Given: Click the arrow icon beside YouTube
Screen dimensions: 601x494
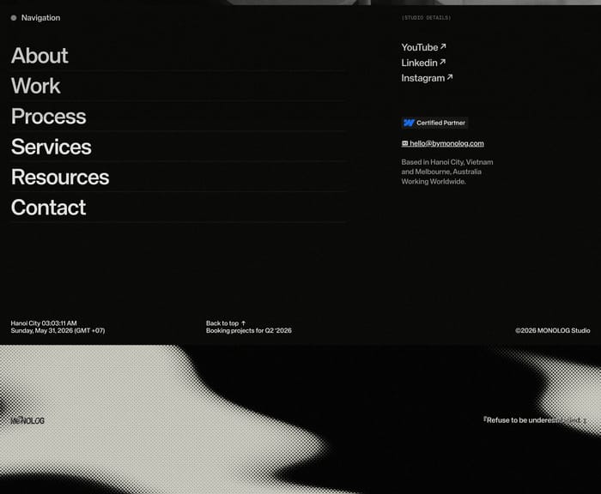Looking at the screenshot, I should [x=443, y=46].
